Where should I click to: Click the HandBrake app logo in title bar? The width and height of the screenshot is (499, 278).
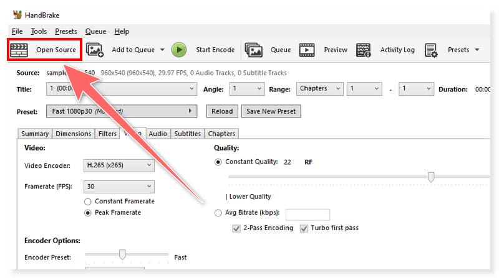[x=17, y=14]
